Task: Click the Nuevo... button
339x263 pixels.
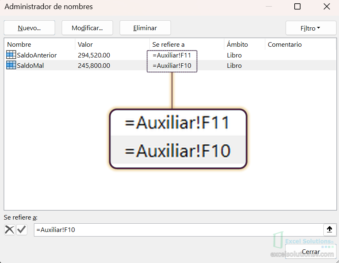Action: [29, 28]
